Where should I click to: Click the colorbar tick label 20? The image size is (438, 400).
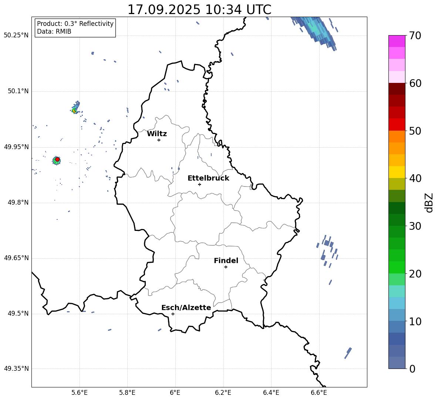[x=415, y=273]
